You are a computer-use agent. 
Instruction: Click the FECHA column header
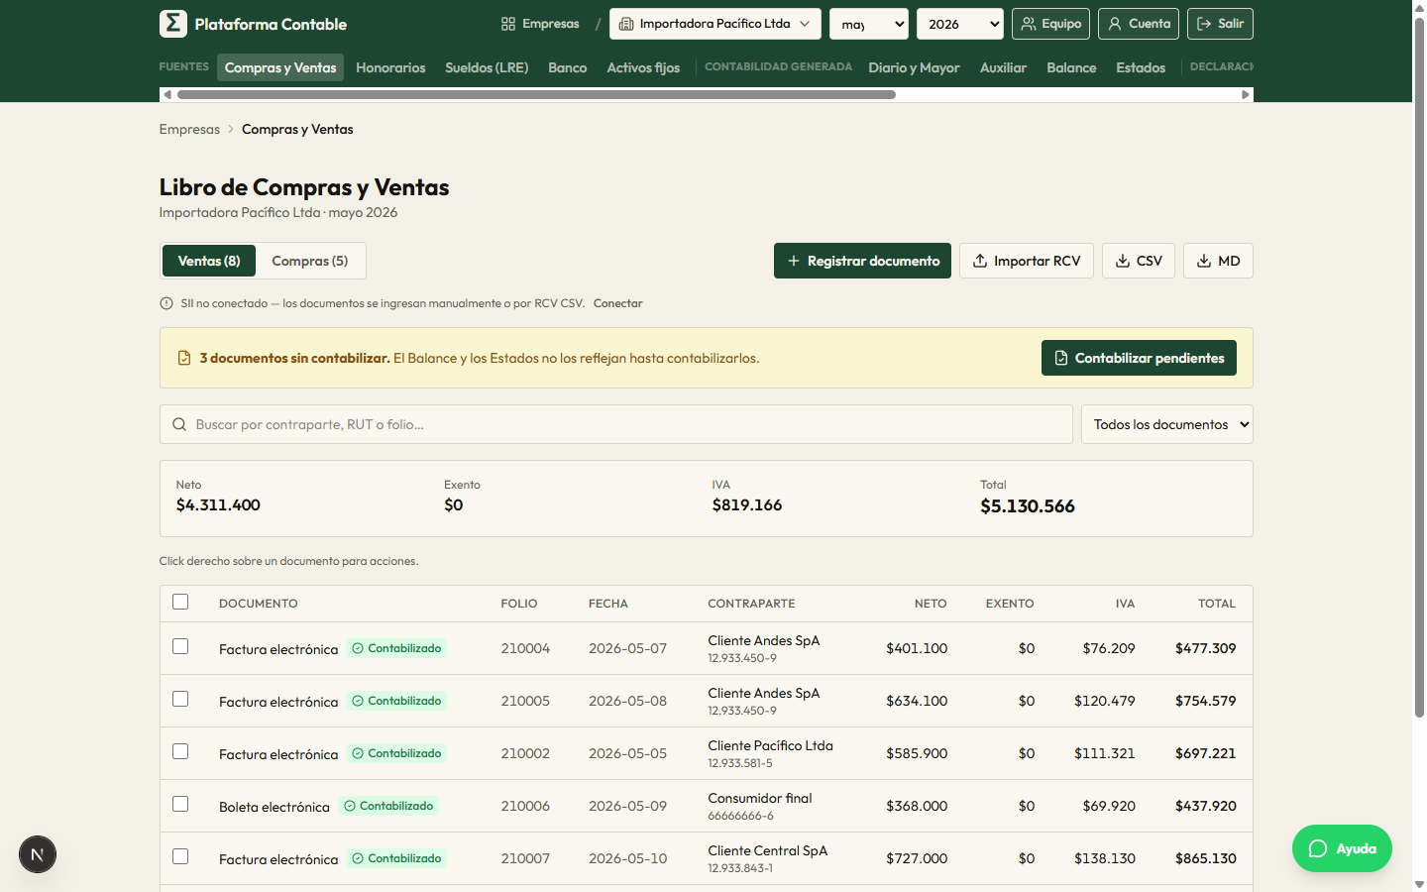pos(608,604)
